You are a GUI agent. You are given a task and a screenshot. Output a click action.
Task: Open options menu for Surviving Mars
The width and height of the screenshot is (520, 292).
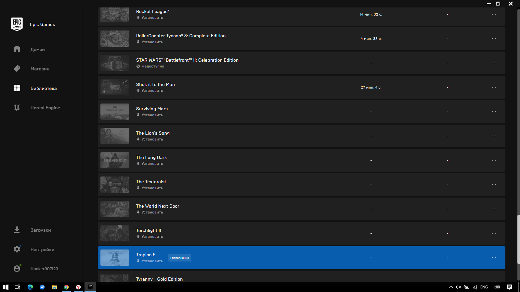coord(494,112)
